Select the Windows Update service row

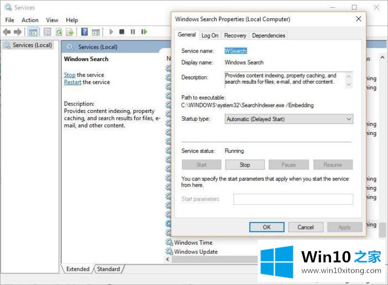196,252
